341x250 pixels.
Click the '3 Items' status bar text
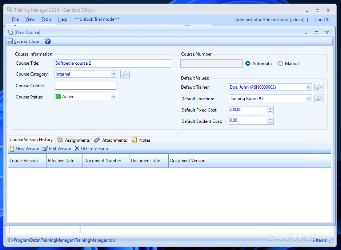[320, 240]
